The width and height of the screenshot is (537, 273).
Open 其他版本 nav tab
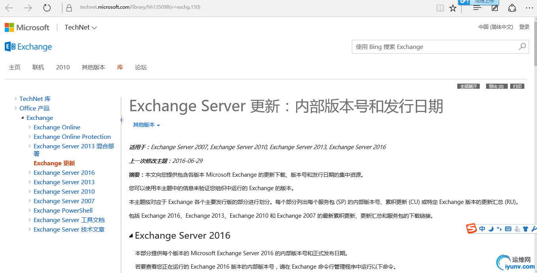pos(93,67)
